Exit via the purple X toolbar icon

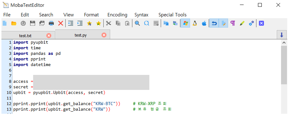click(261, 23)
